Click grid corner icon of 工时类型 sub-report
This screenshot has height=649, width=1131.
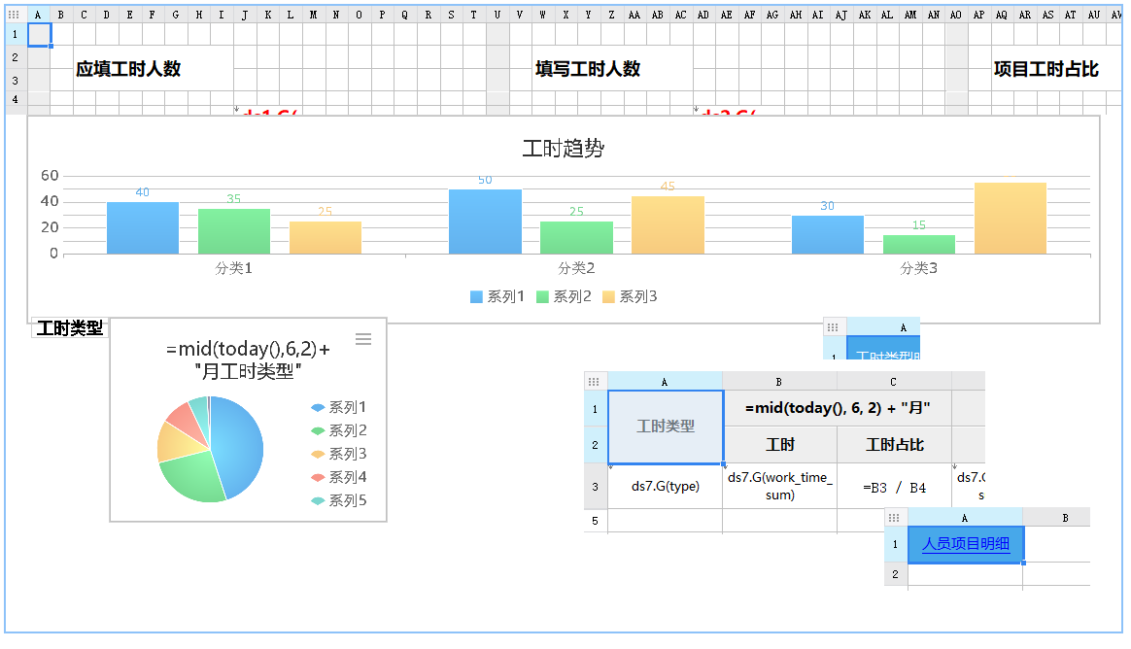pyautogui.click(x=594, y=382)
